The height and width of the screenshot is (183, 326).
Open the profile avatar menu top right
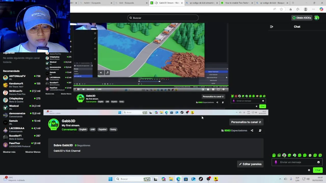point(317,18)
